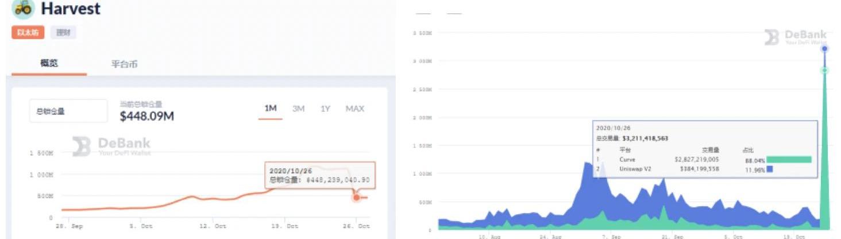Select the 1M time range
Viewport: 841px width, 239px height.
click(270, 109)
